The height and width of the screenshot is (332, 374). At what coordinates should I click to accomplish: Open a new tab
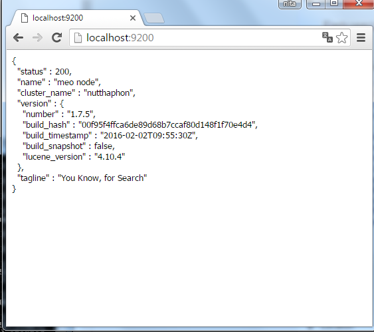(154, 18)
